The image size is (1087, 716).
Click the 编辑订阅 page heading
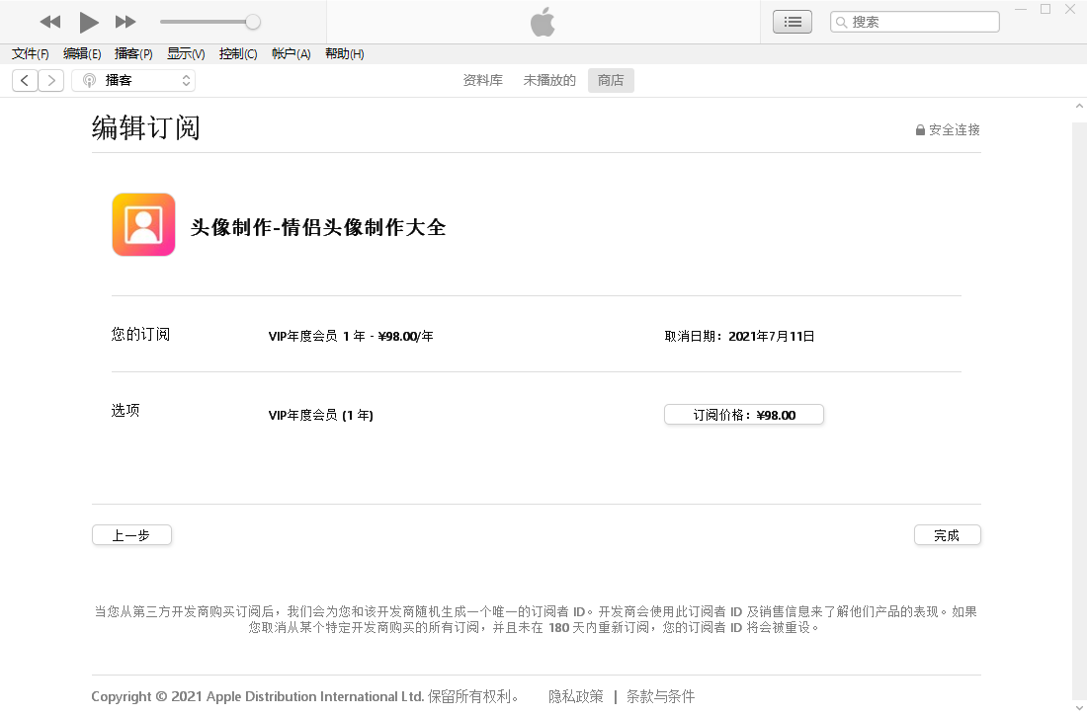[x=146, y=128]
